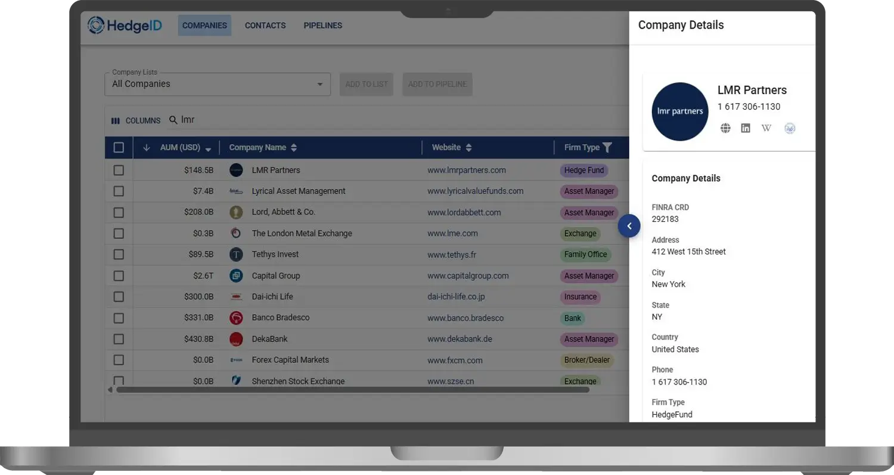Sort by Company Name column arrows
This screenshot has width=894, height=475.
(294, 148)
